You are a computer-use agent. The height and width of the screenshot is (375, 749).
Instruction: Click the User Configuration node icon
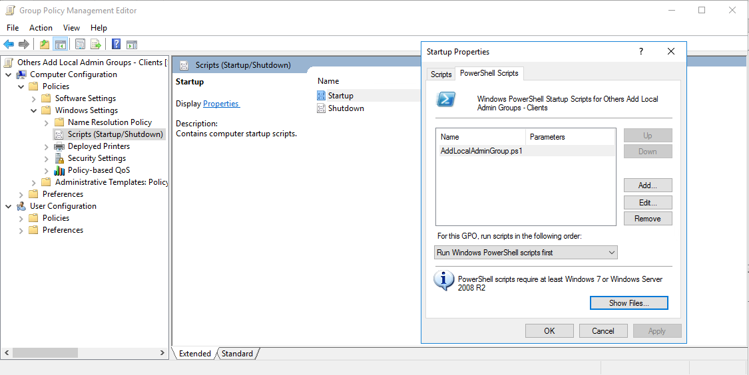click(21, 206)
